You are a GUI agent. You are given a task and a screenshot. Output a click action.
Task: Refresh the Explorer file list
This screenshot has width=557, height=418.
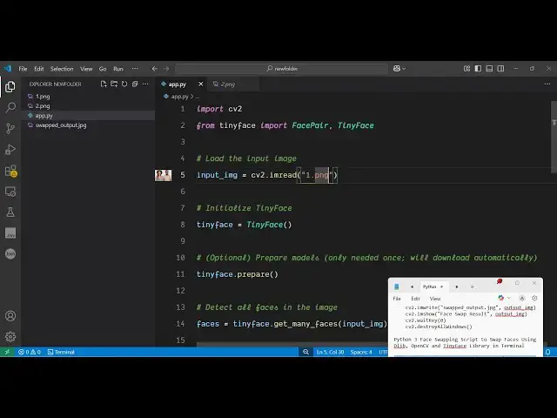click(124, 84)
